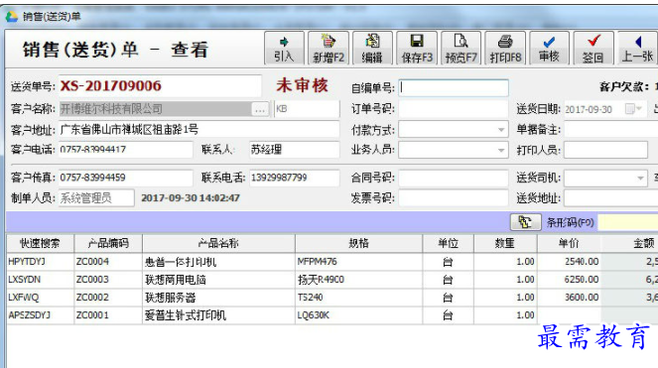Click the 单据备注 remarks field
The height and width of the screenshot is (368, 658).
point(611,129)
